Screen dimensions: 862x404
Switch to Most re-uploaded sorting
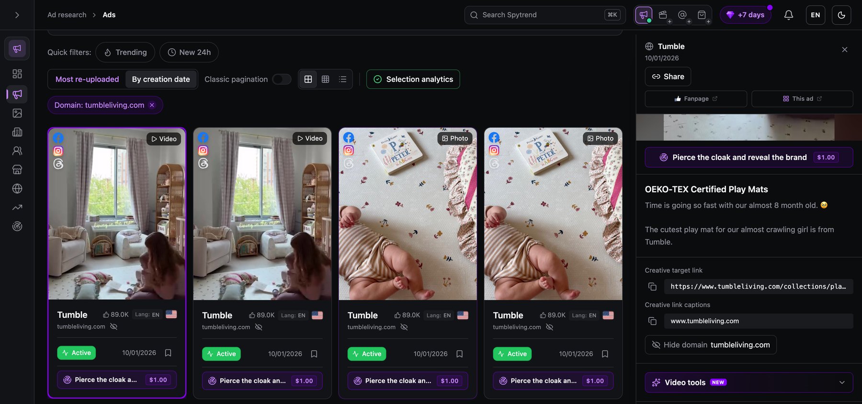point(87,79)
